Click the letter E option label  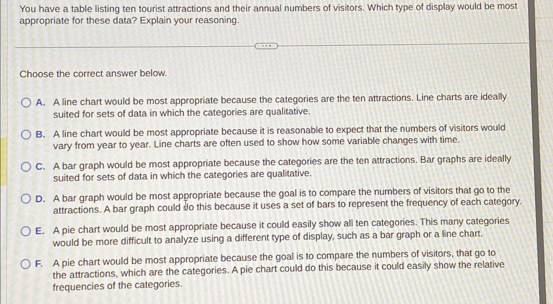coord(40,231)
